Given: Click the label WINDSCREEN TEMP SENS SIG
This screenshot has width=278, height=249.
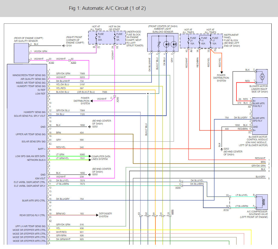Looking at the screenshot, I should [29, 75].
